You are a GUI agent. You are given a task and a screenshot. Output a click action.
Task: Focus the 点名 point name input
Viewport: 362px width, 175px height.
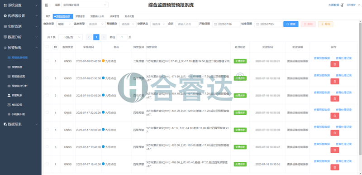tap(187, 24)
